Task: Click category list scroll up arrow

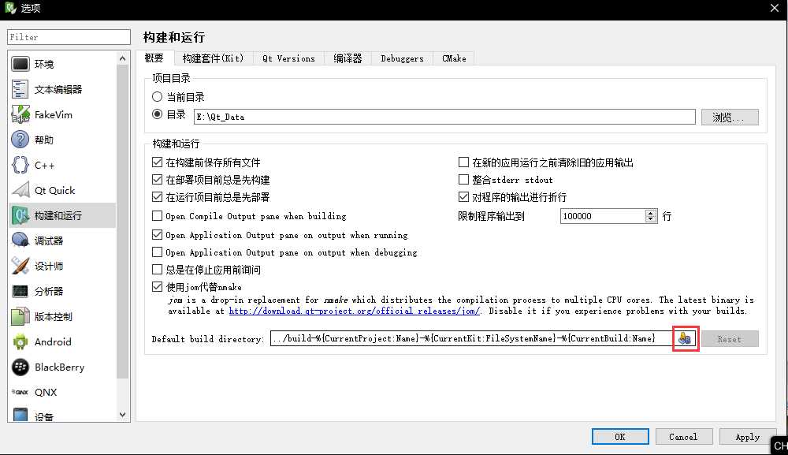Action: (123, 59)
